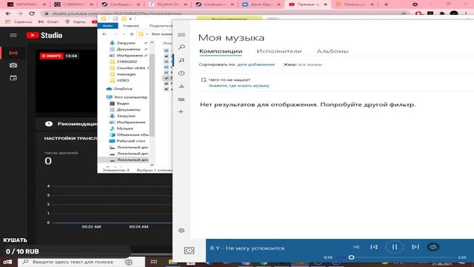The height and width of the screenshot is (267, 474).
Task: Open genre filter все жанры dropdown
Action: coord(310,65)
